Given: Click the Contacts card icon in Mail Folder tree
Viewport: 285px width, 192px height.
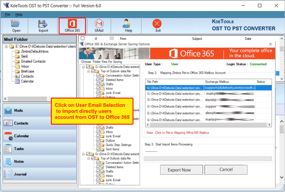Looking at the screenshot, I should click(x=18, y=76).
